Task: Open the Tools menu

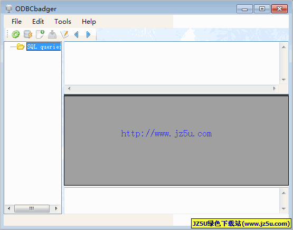Action: point(63,22)
